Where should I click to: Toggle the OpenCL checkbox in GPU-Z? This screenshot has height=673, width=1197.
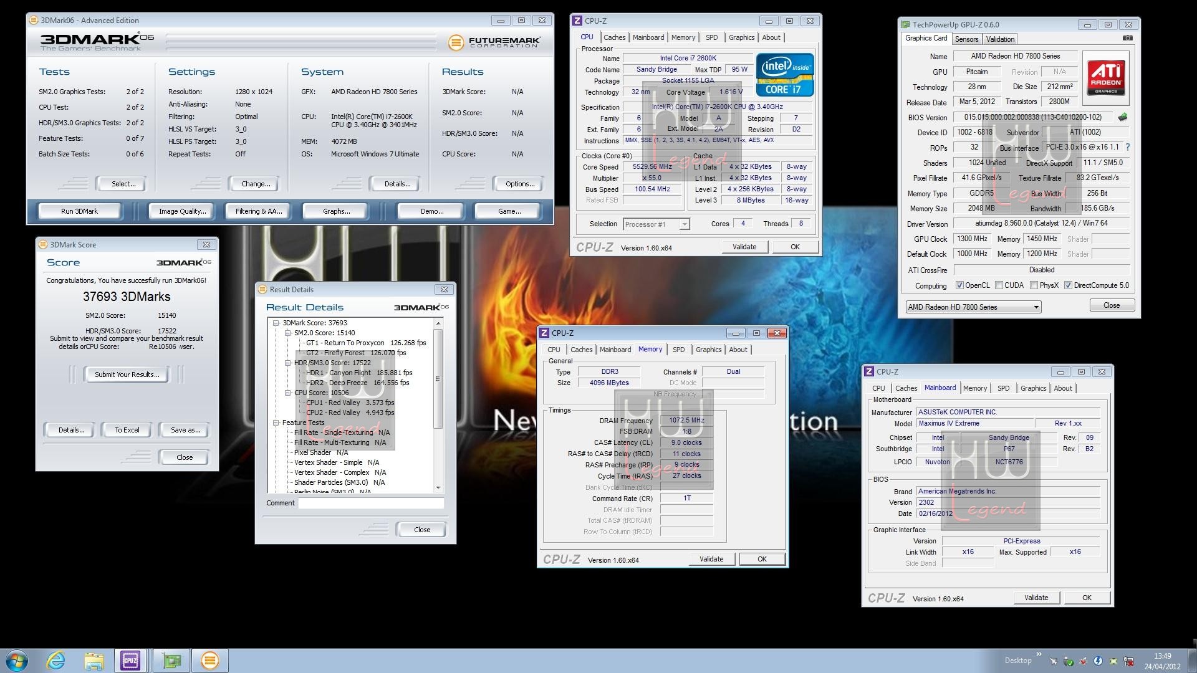click(x=959, y=285)
